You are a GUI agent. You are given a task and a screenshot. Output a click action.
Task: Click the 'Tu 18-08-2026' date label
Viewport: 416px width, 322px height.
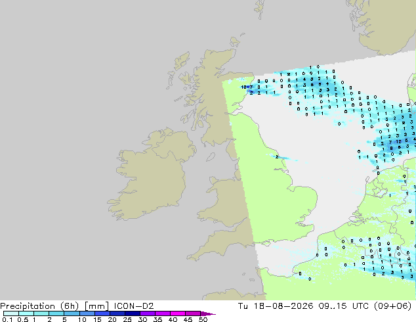coord(276,306)
